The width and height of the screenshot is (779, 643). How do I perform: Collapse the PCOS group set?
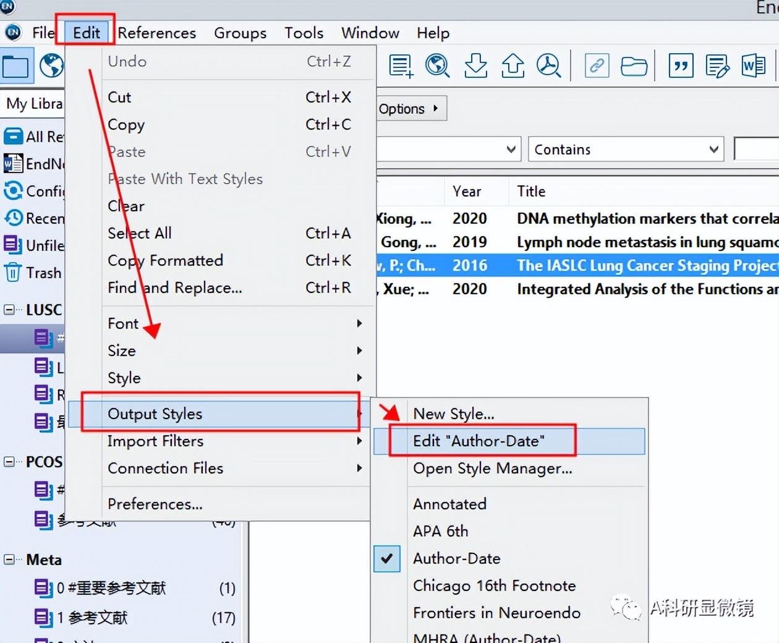click(9, 461)
